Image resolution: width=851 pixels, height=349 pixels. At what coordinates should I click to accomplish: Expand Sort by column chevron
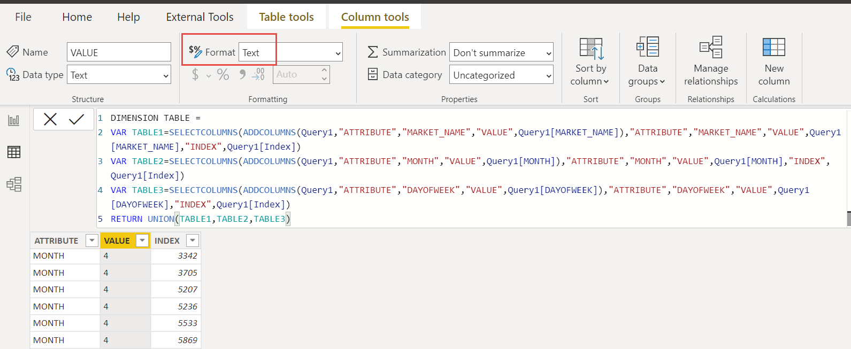tap(606, 82)
